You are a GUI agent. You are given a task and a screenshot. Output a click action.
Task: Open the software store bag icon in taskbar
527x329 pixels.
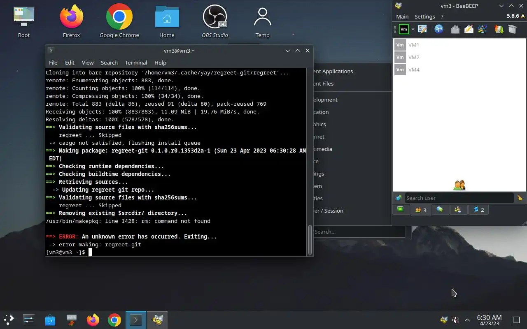tap(50, 320)
